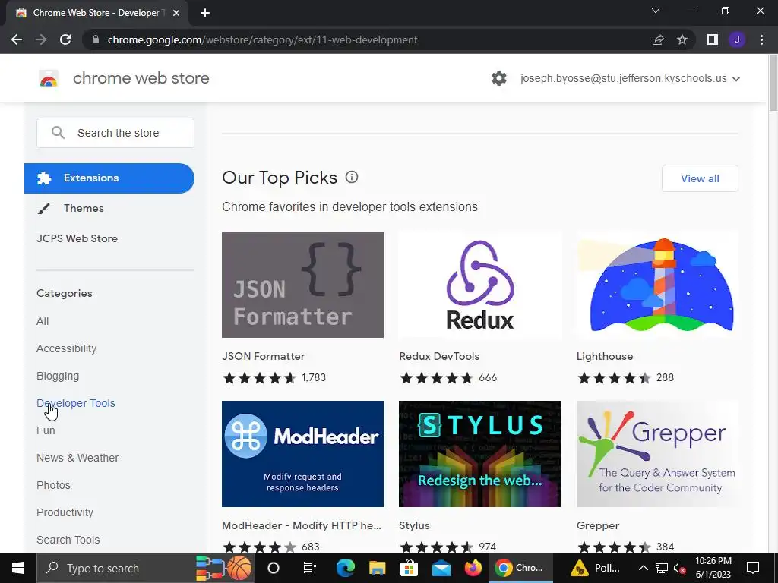This screenshot has height=583, width=778.
Task: Click the ModHeader - Modify HTTP title
Action: tap(302, 525)
